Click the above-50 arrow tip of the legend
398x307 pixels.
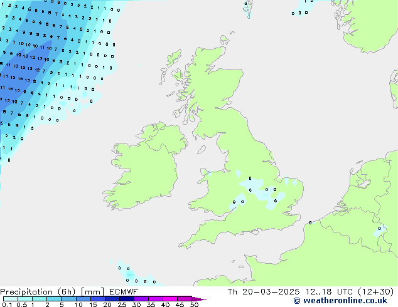coord(199,299)
